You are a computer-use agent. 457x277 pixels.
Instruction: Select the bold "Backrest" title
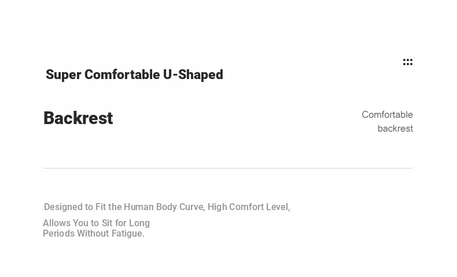point(78,118)
